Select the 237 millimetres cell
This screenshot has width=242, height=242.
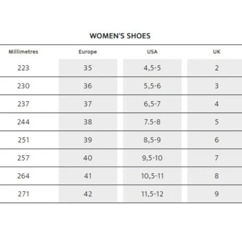pyautogui.click(x=23, y=104)
